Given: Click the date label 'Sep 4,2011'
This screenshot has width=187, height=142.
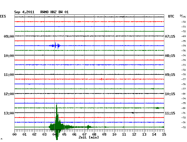Looking at the screenshot, I should click(24, 12).
